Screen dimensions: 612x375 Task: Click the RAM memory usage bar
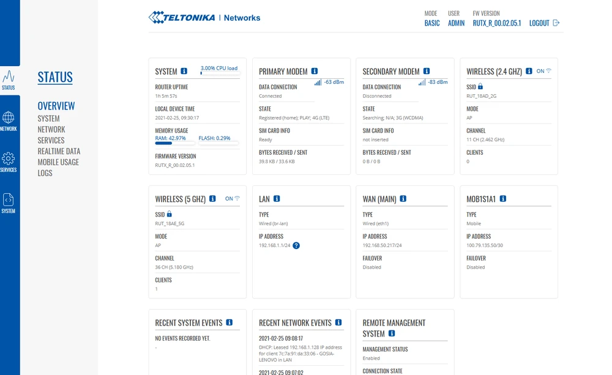(173, 143)
